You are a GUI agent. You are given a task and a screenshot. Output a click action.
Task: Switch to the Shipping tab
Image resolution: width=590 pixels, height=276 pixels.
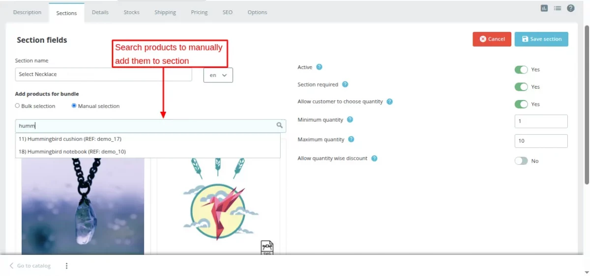[x=165, y=12]
